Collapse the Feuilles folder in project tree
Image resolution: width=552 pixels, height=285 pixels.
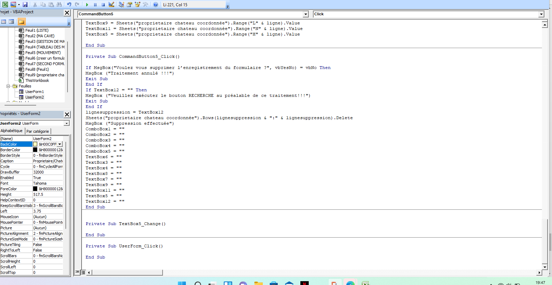(8, 86)
